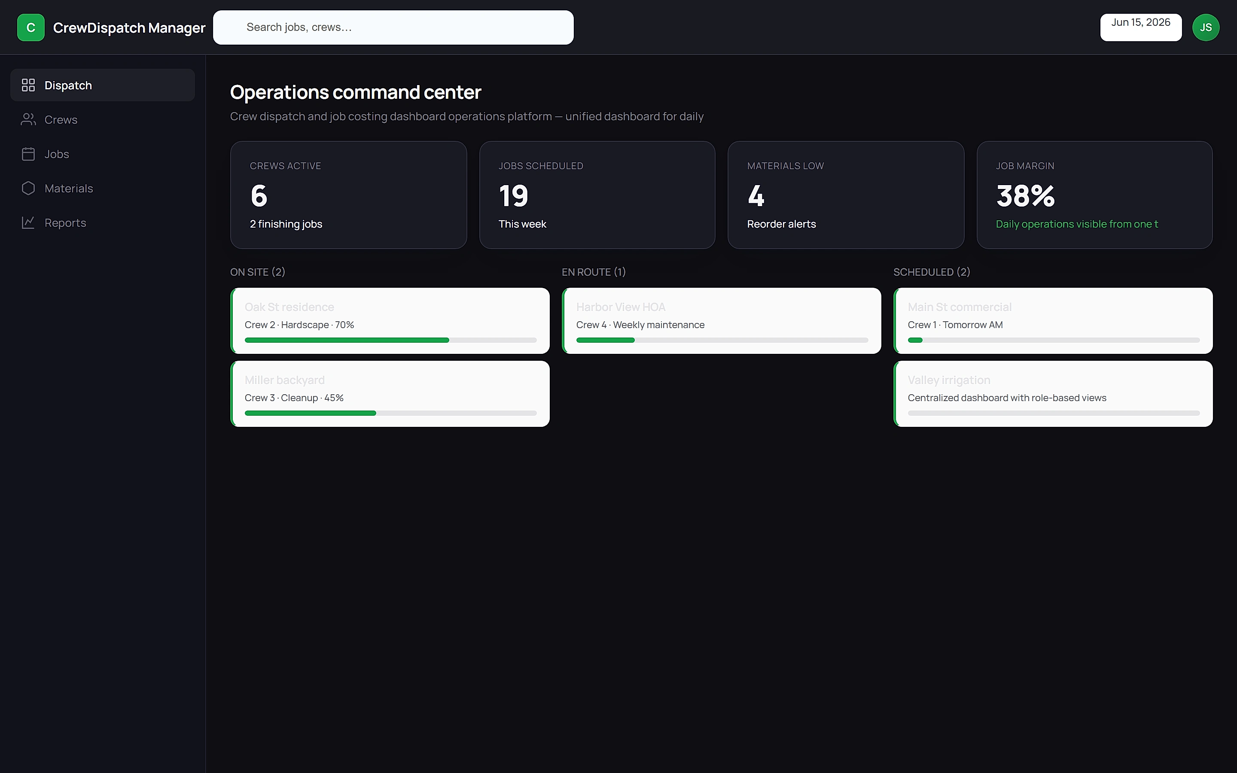Image resolution: width=1237 pixels, height=773 pixels.
Task: Click the Crews people icon
Action: (28, 120)
